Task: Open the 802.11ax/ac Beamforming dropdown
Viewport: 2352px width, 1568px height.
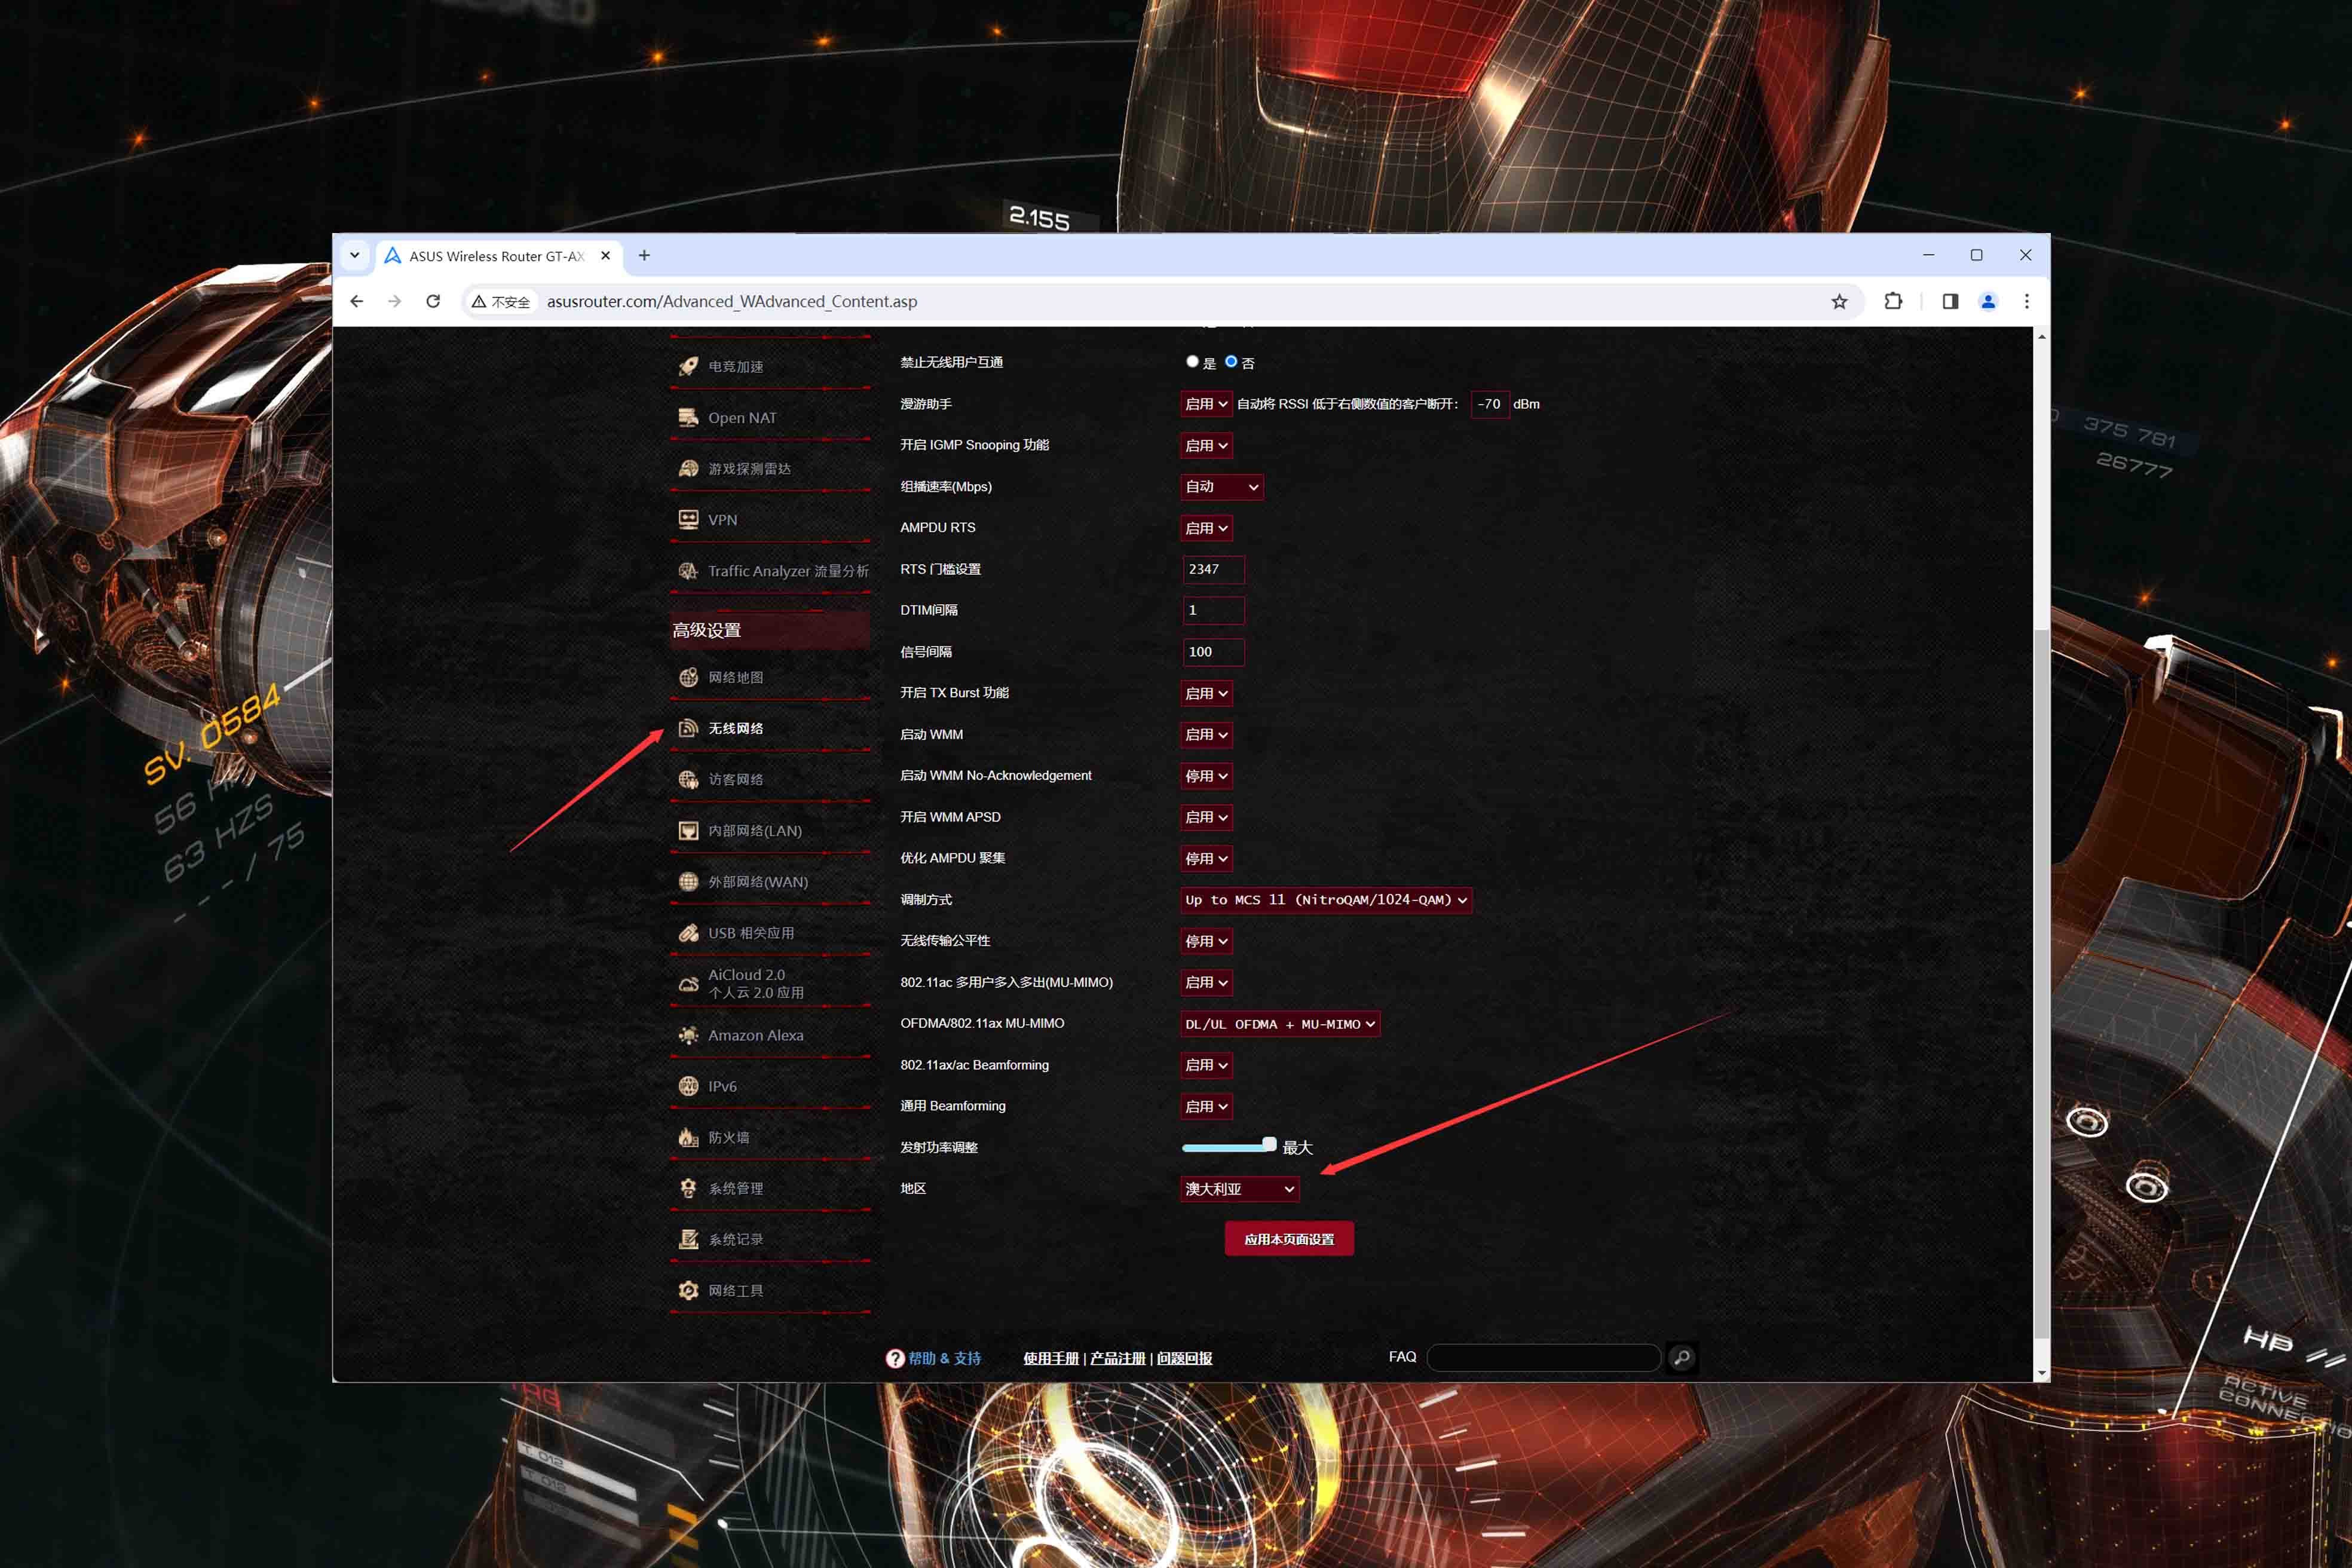Action: click(1206, 1065)
